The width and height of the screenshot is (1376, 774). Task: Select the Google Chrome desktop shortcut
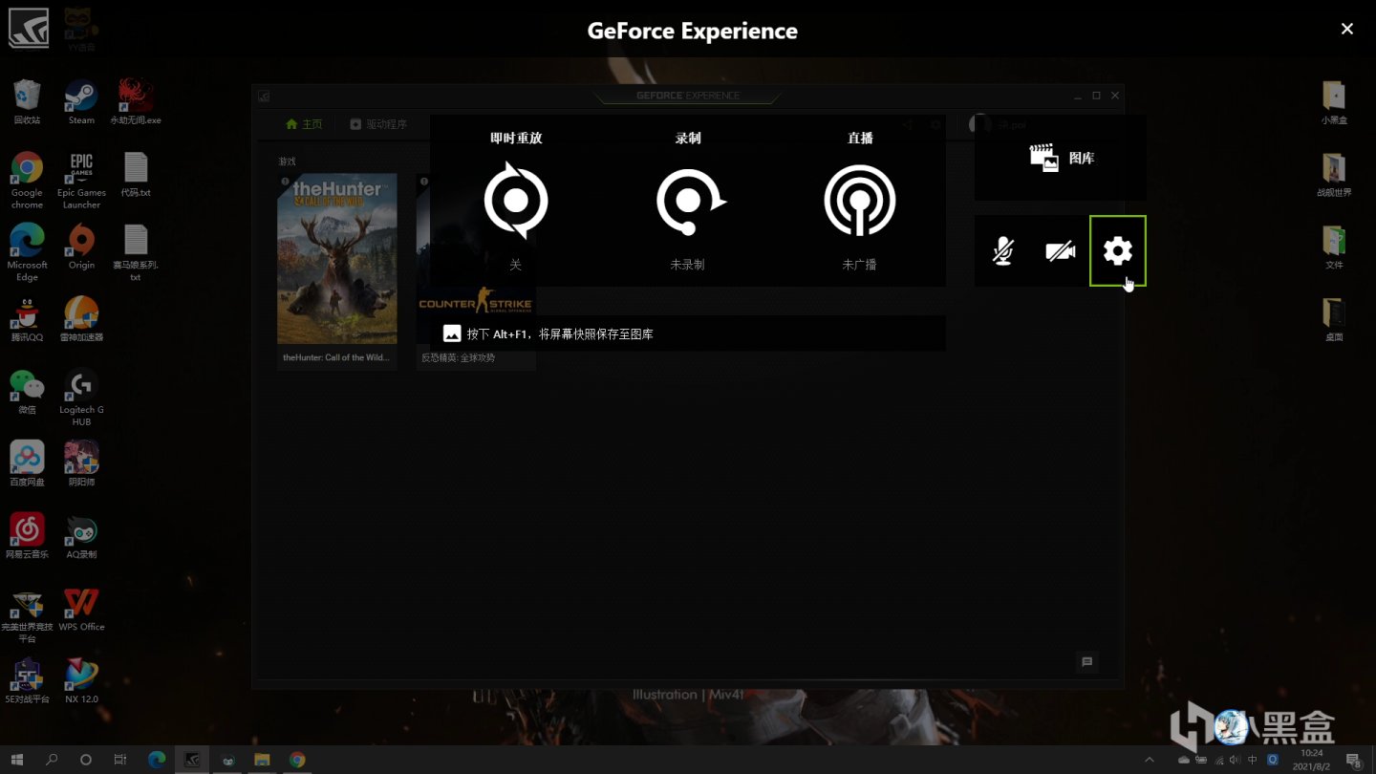pyautogui.click(x=27, y=180)
